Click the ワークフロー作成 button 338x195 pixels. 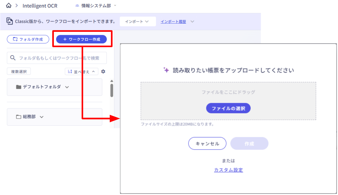[x=81, y=39]
